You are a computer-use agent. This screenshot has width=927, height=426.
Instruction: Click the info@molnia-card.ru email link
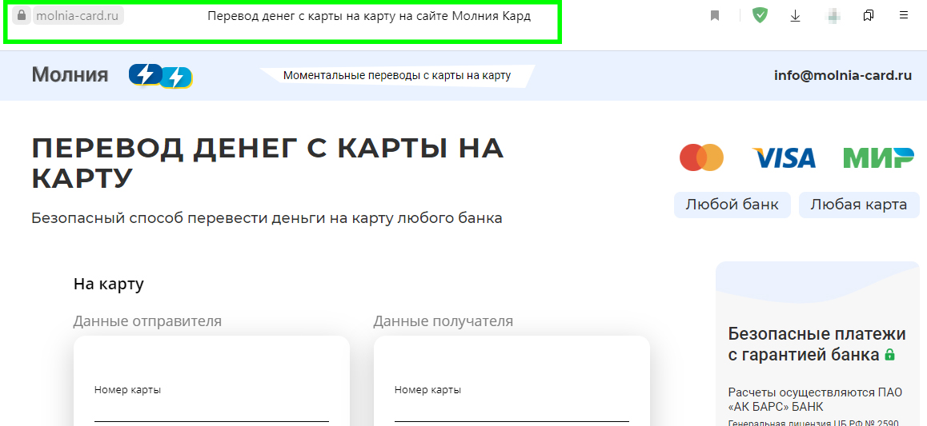843,75
